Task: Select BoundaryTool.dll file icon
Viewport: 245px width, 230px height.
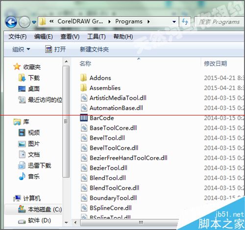Action: coord(84,198)
